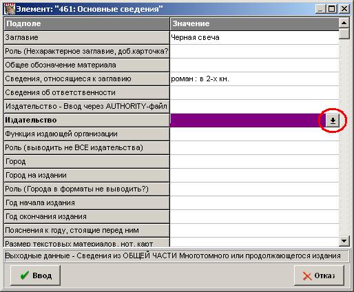
Task: Select the Сведения, относящиеся к заглавию value cell
Action: [x=254, y=79]
